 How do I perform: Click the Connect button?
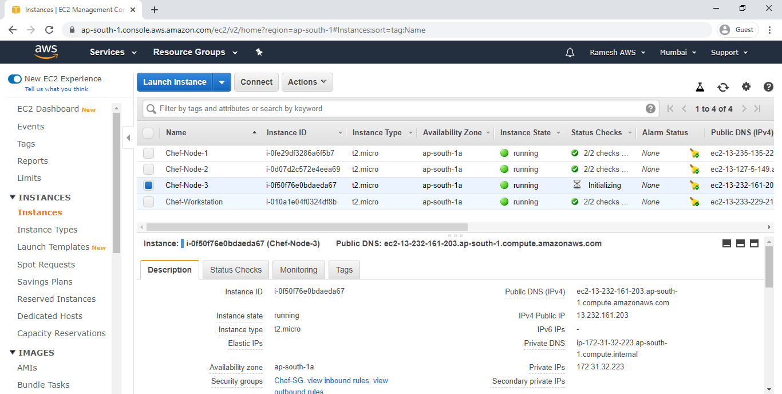pyautogui.click(x=256, y=82)
